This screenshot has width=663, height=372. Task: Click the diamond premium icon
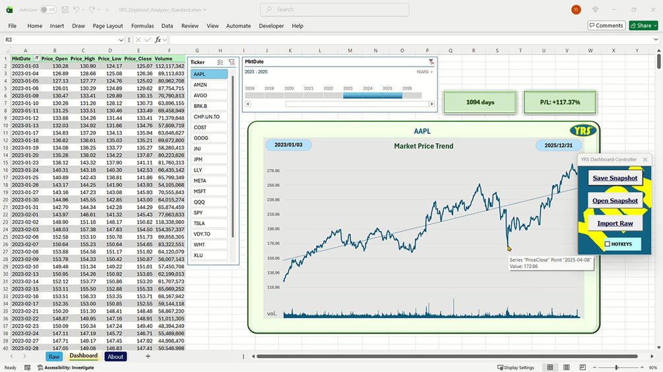[x=595, y=9]
